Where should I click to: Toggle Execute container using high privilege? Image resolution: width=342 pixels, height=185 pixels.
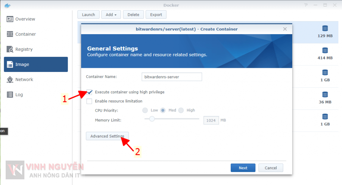click(90, 92)
